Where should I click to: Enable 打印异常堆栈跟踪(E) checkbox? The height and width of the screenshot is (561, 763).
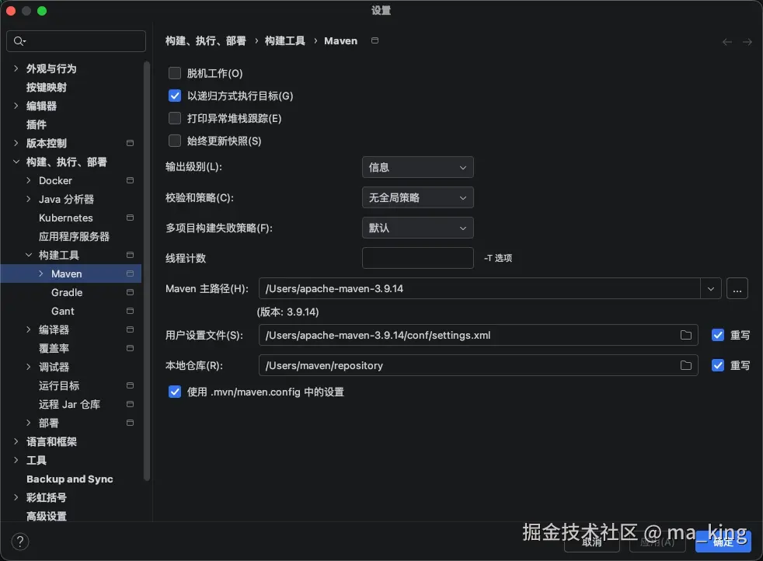(175, 118)
